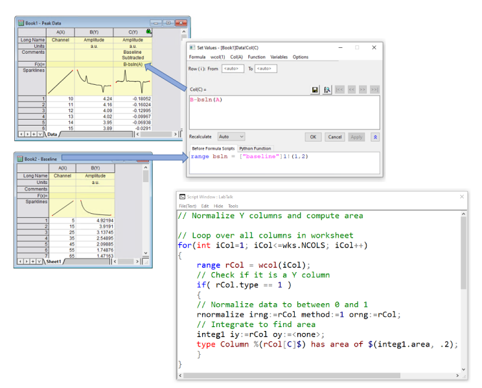Click the Set Values dialog title icon
482x388 pixels.
[x=192, y=47]
